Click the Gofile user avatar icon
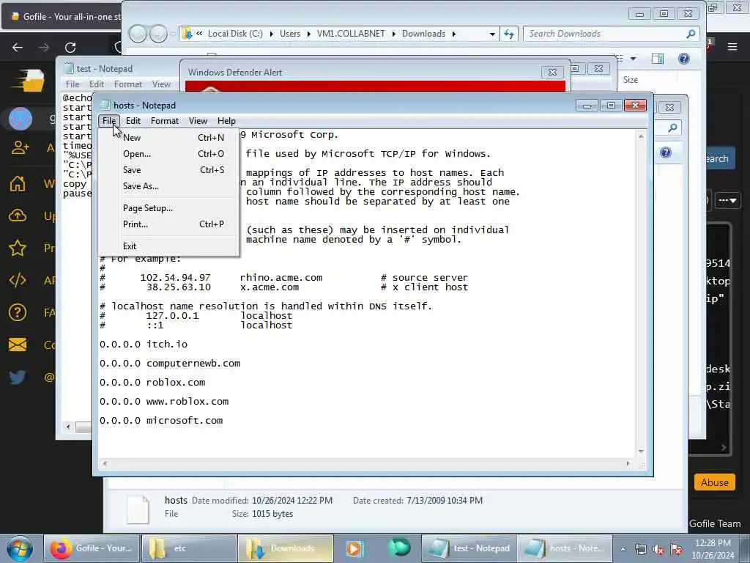750x563 pixels. 21,118
